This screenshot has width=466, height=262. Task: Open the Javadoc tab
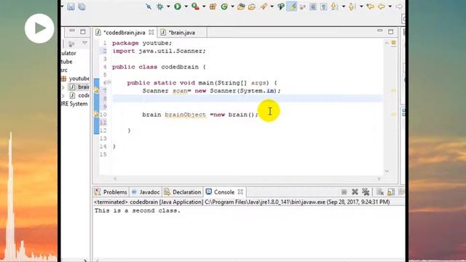click(146, 192)
